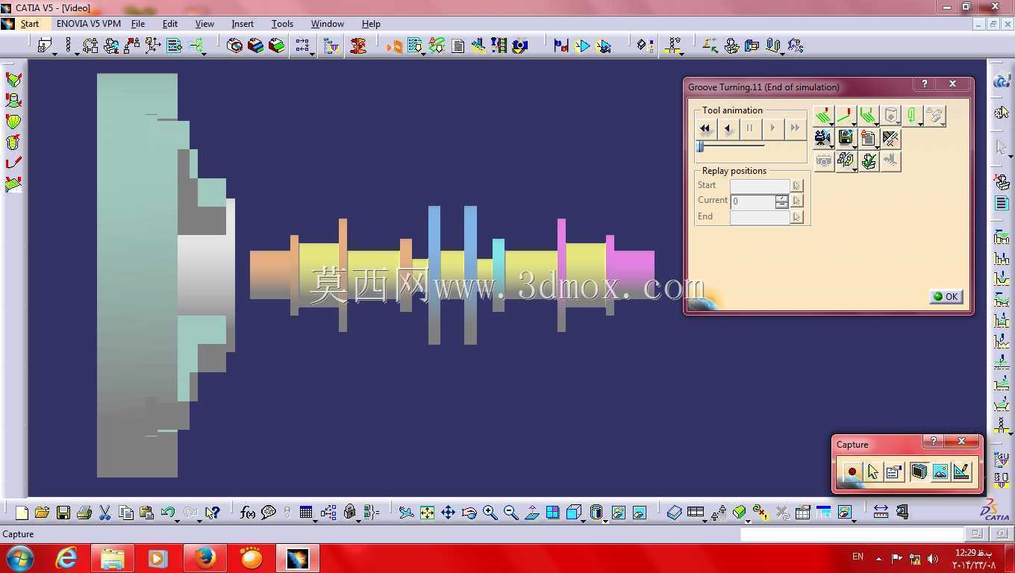The width and height of the screenshot is (1015, 573).
Task: Select the Vector mode icon in Capture panel
Action: [x=961, y=472]
